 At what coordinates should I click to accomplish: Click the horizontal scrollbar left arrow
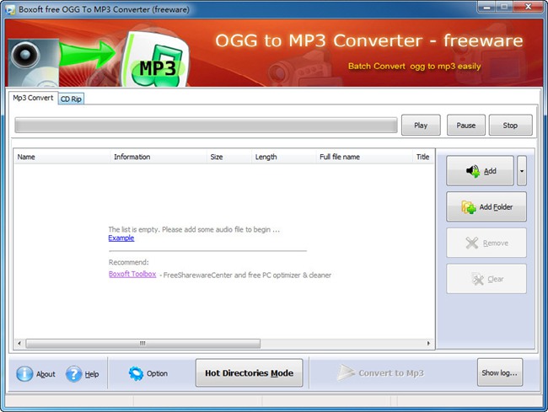coord(19,343)
